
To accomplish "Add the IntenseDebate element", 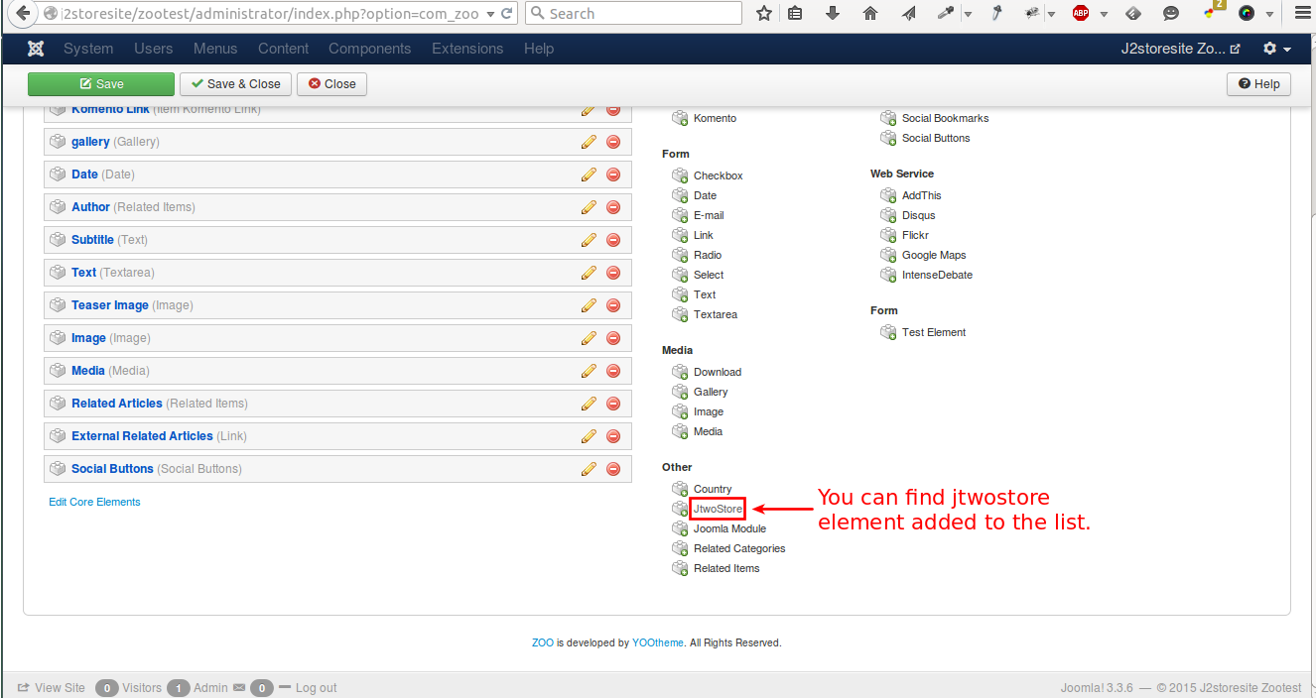I will pos(937,275).
